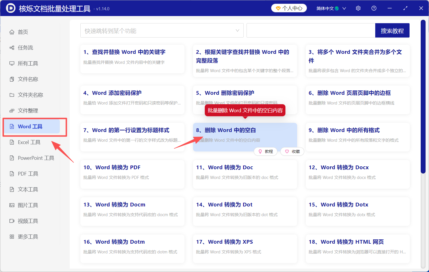Open the 任务流 task flow section

coord(12,48)
